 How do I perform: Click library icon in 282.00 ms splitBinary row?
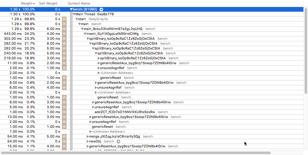point(64,43)
